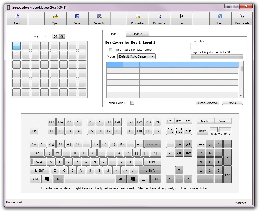
Task: Click the Erase Selected button
Action: [x=207, y=103]
